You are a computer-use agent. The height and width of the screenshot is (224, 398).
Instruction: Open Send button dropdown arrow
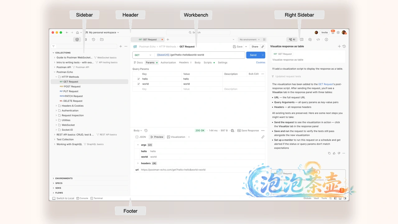[x=263, y=55]
